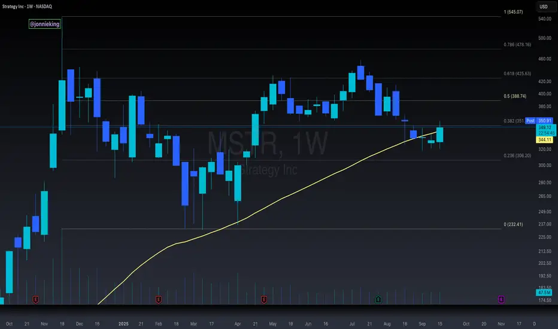Click 2025 on the time axis
Image resolution: width=558 pixels, height=329 pixels.
[x=123, y=324]
